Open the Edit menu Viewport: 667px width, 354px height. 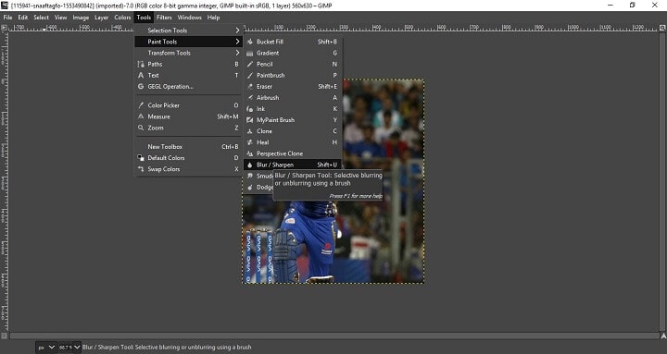point(22,18)
